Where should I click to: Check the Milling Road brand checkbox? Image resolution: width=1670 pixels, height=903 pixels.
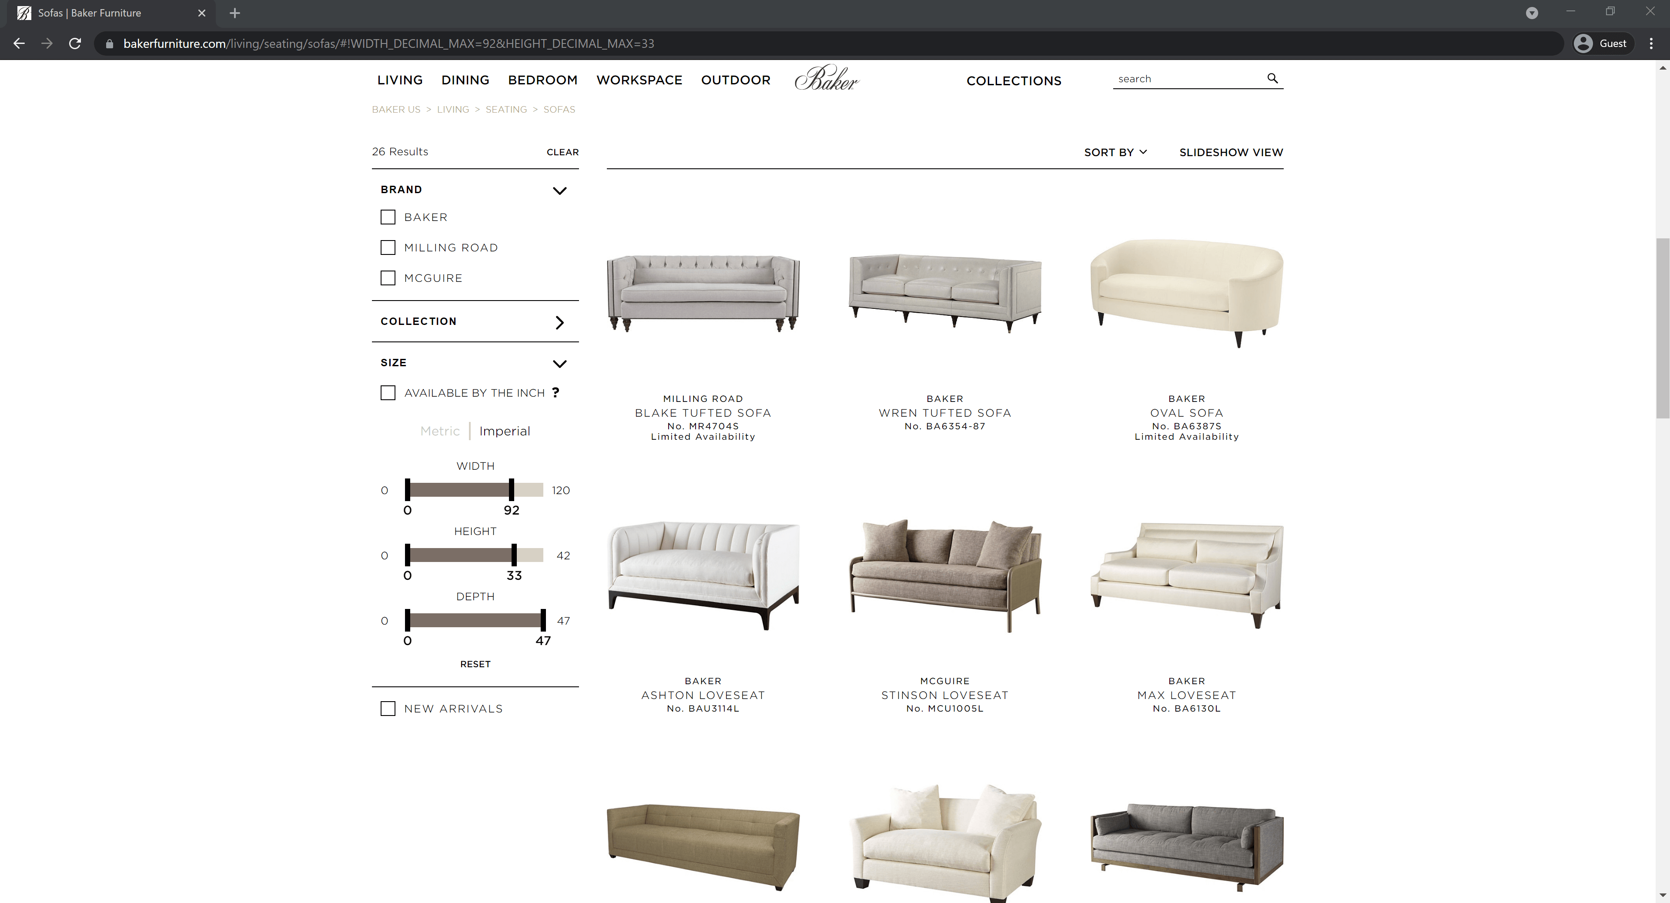[388, 247]
